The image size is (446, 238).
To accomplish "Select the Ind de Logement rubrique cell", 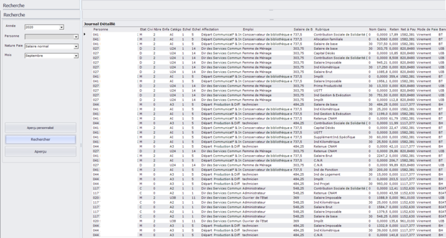I will click(327, 174).
